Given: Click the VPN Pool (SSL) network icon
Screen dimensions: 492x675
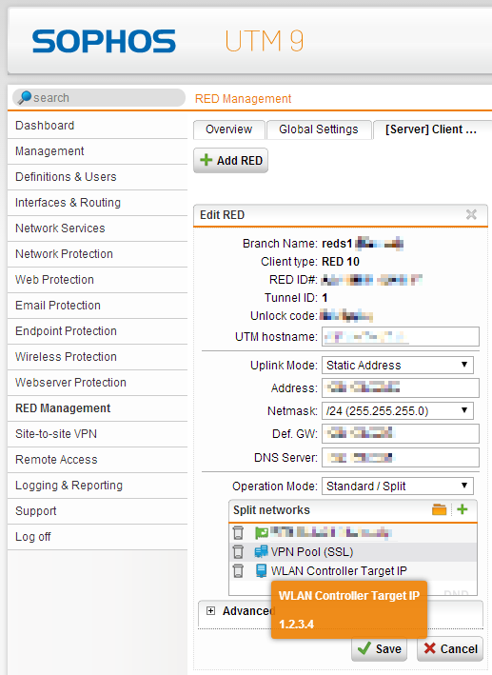Looking at the screenshot, I should (x=261, y=551).
